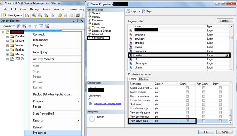Check Grant for Create DDL event

[187, 88]
